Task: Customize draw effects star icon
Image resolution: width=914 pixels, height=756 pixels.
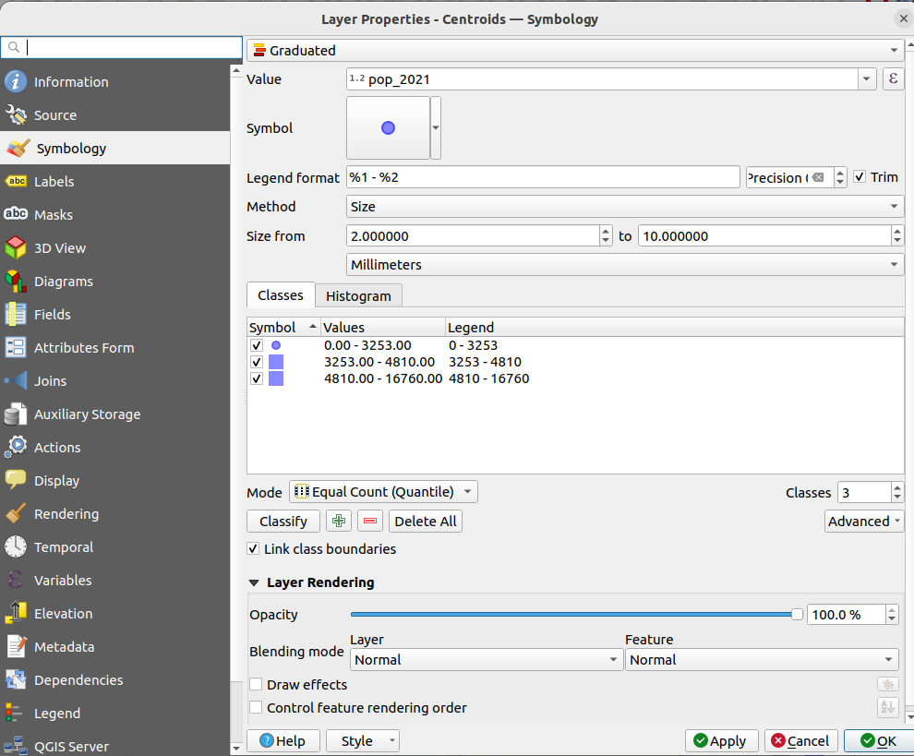Action: click(888, 684)
